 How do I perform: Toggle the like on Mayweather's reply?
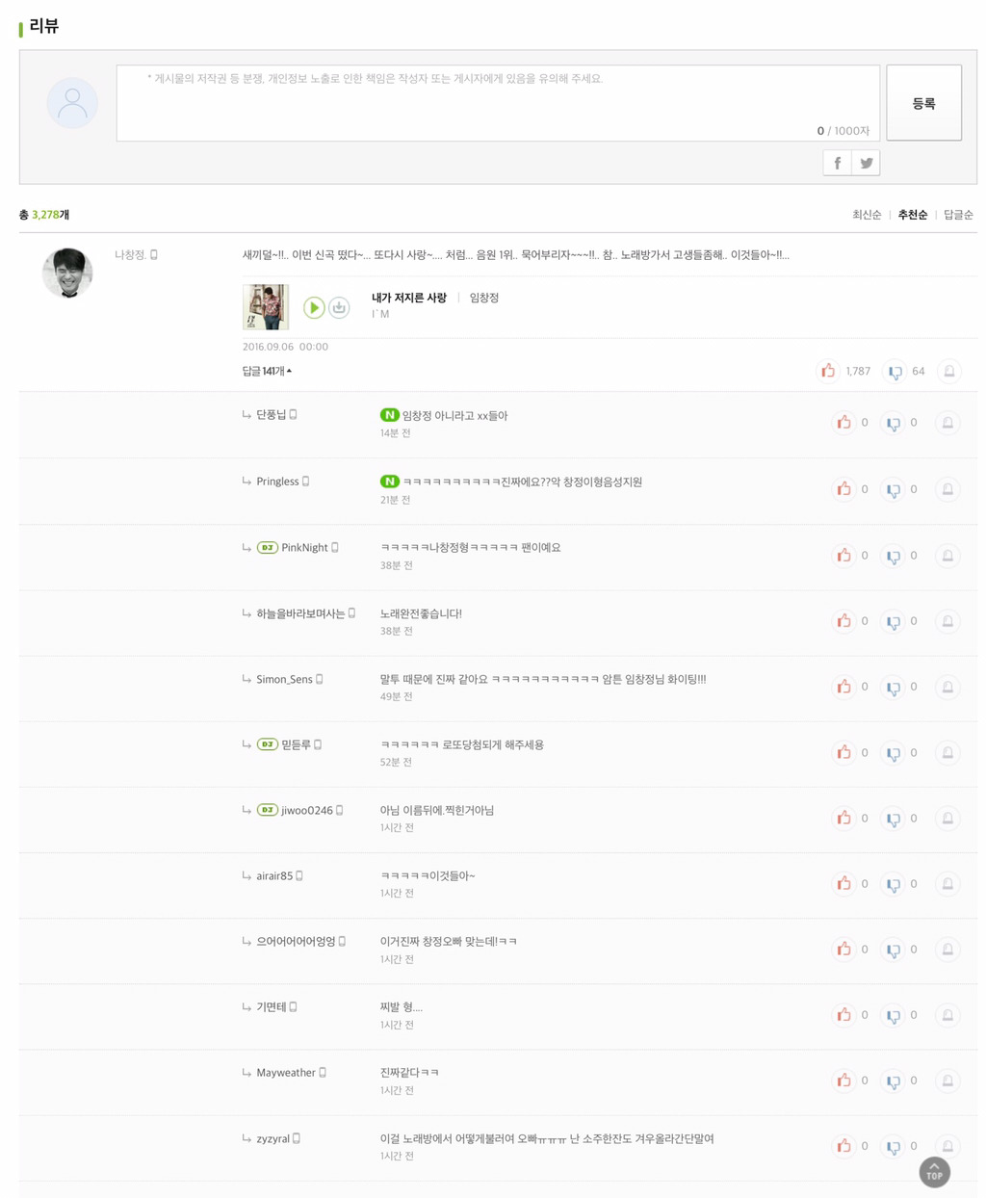(x=844, y=1081)
